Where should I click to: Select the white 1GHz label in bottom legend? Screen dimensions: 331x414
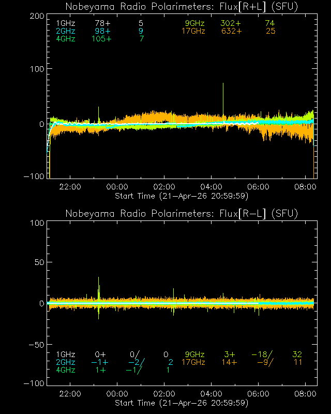click(65, 354)
